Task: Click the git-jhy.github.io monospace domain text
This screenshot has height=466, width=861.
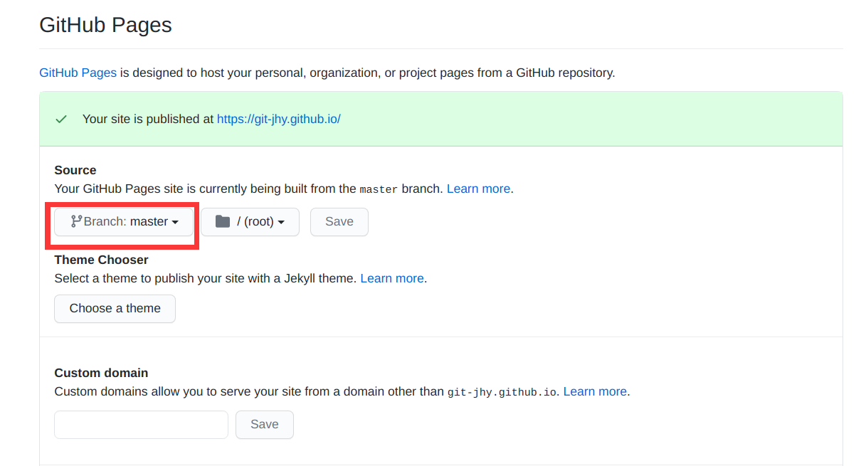Action: [502, 392]
